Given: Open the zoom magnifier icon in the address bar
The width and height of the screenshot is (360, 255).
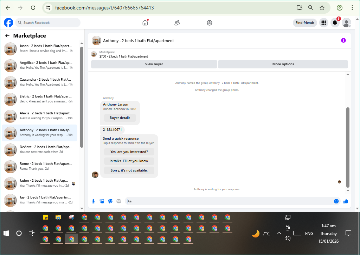Looking at the screenshot, I should [x=311, y=8].
